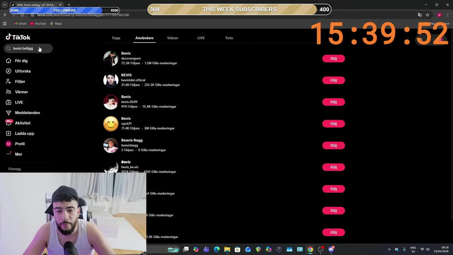
Task: Open Aktivitet notifications with 99+ badge
Action: tap(18, 123)
